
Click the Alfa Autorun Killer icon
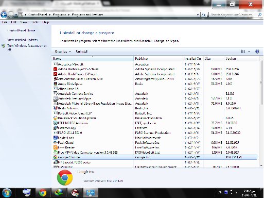[55, 79]
